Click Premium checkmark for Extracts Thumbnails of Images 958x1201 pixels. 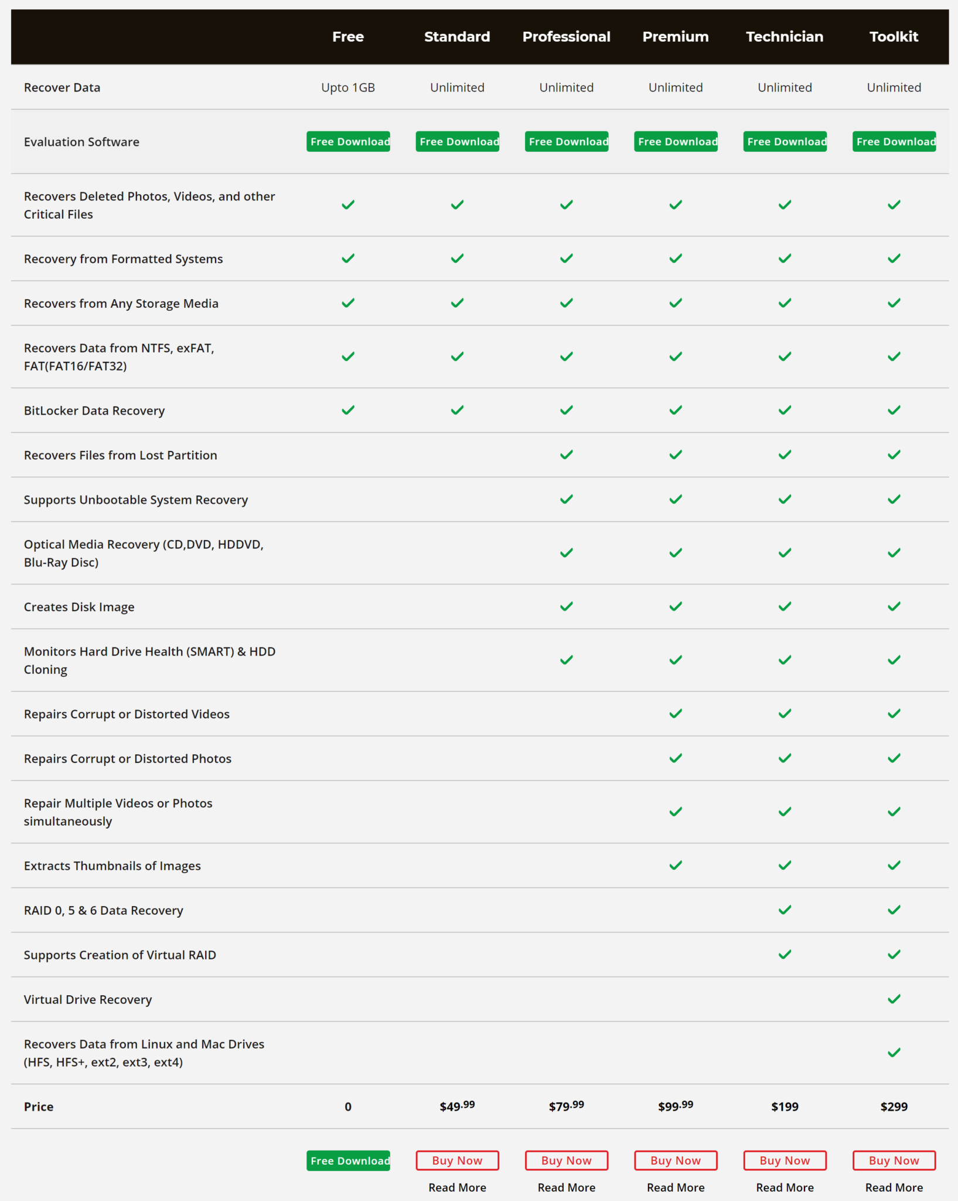(x=676, y=865)
